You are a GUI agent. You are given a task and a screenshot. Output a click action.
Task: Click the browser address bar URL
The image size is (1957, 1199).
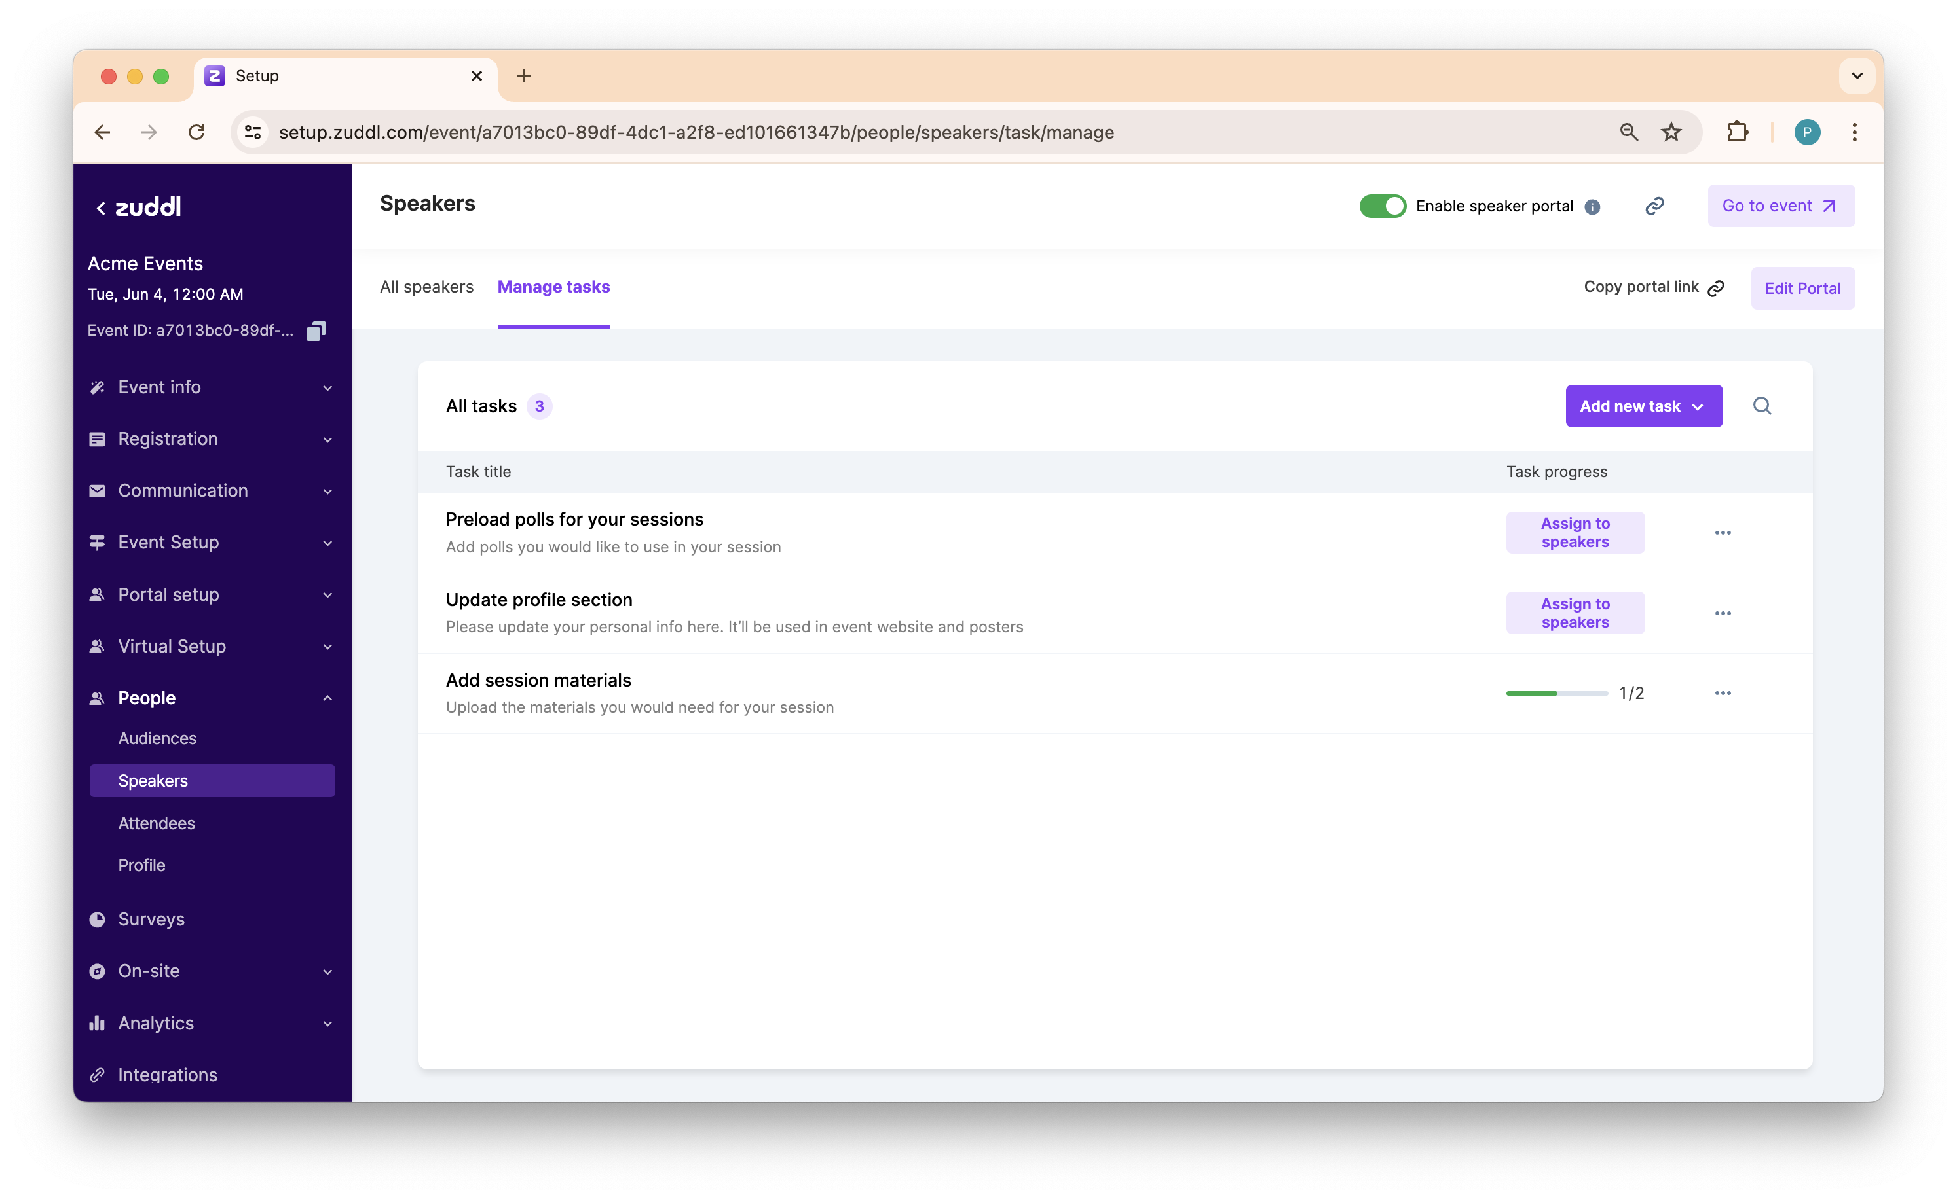click(697, 132)
